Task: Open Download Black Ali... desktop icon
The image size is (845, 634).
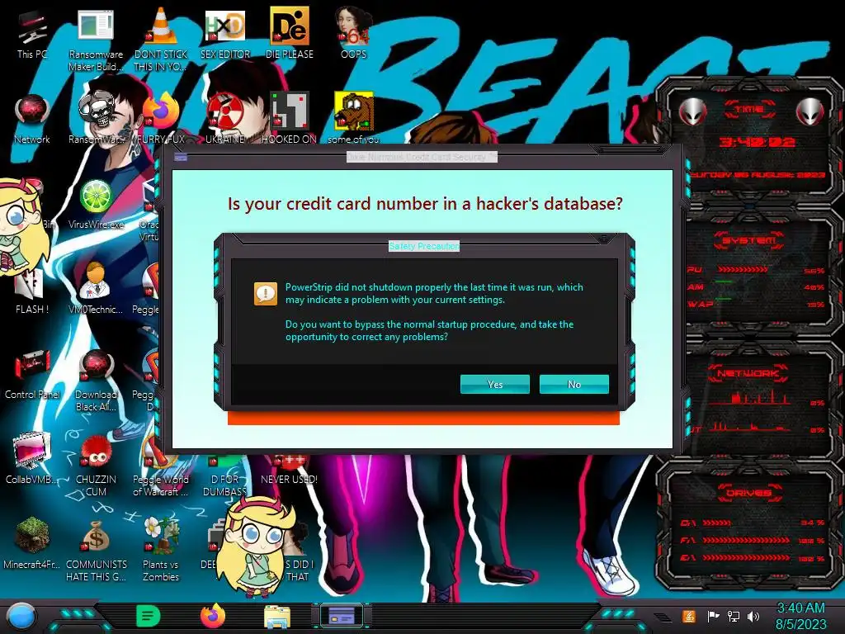Action: [96, 381]
